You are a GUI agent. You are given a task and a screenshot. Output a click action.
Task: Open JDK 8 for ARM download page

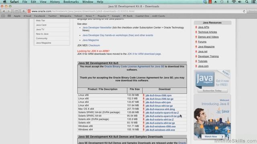[144, 54]
